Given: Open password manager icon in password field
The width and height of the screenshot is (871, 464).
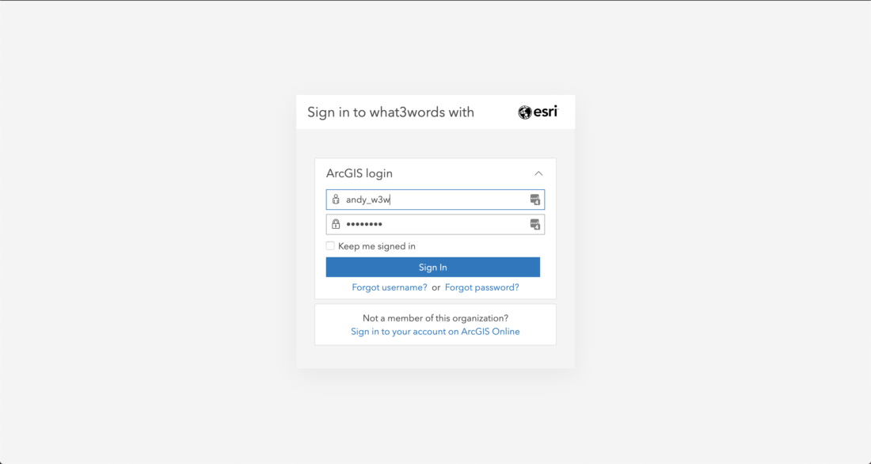Looking at the screenshot, I should pos(535,225).
